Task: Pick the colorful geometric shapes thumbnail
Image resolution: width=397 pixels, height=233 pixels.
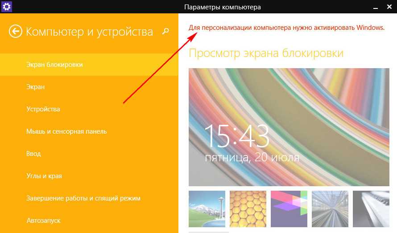Action: (x=289, y=209)
